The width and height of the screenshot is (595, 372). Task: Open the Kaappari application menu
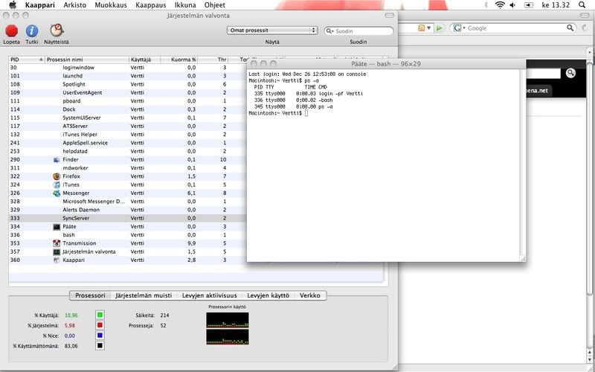40,5
